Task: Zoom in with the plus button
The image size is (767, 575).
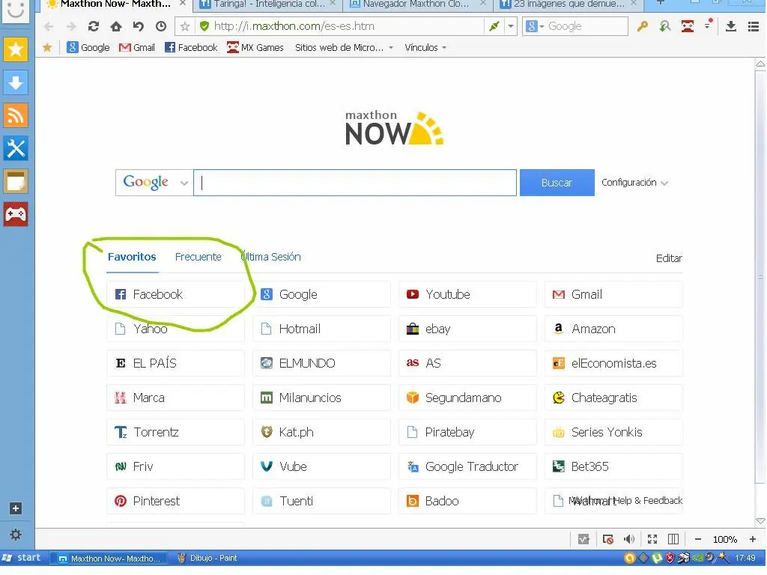Action: pyautogui.click(x=753, y=539)
